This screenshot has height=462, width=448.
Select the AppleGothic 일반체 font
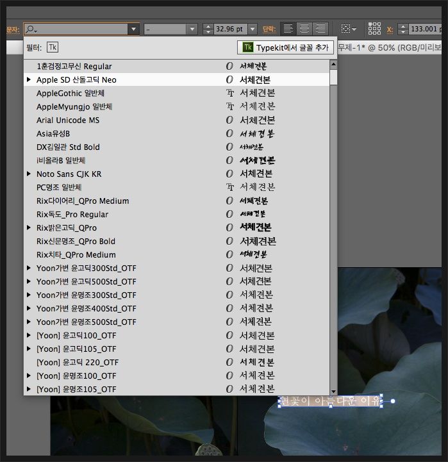[x=176, y=93]
